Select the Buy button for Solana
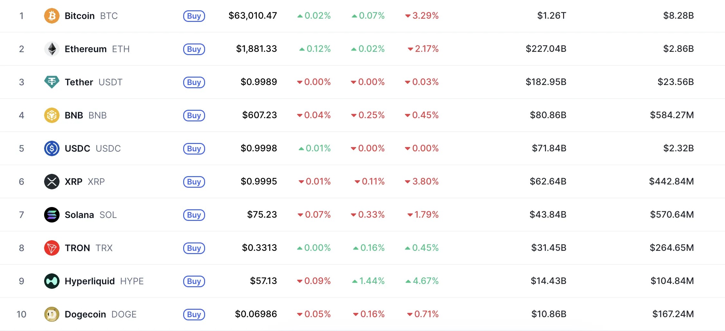Image resolution: width=725 pixels, height=331 pixels. point(194,215)
